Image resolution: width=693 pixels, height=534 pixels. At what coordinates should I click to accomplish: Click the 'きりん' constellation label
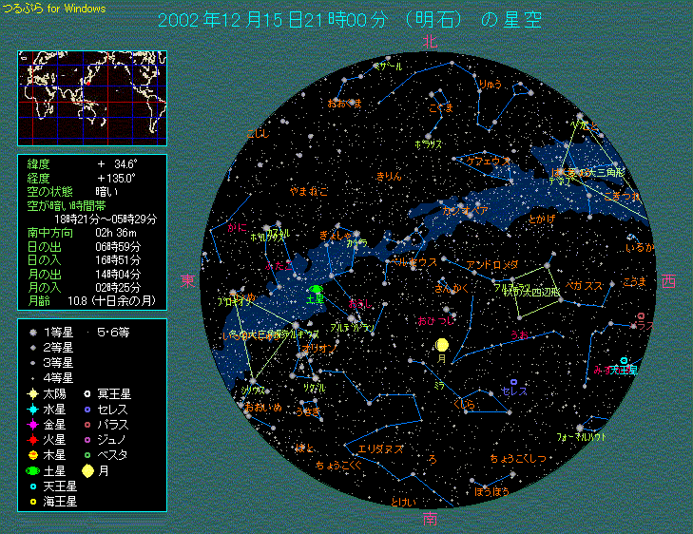pyautogui.click(x=389, y=176)
